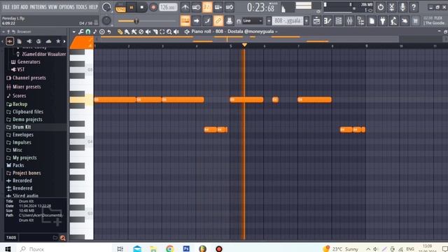The height and width of the screenshot is (252, 448).
Task: Toggle typing keyboard to piano
Action: [185, 21]
